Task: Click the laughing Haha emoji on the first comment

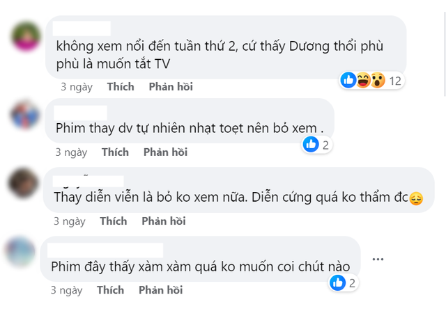Action: pos(363,80)
